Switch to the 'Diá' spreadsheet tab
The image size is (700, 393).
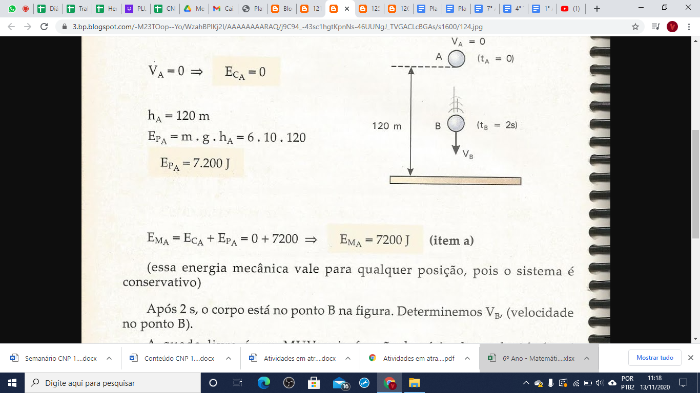pyautogui.click(x=48, y=9)
